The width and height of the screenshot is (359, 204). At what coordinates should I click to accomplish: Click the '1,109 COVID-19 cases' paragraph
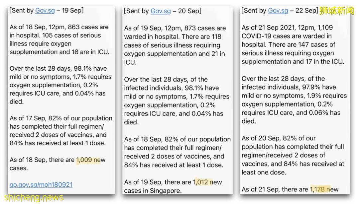coord(292,44)
